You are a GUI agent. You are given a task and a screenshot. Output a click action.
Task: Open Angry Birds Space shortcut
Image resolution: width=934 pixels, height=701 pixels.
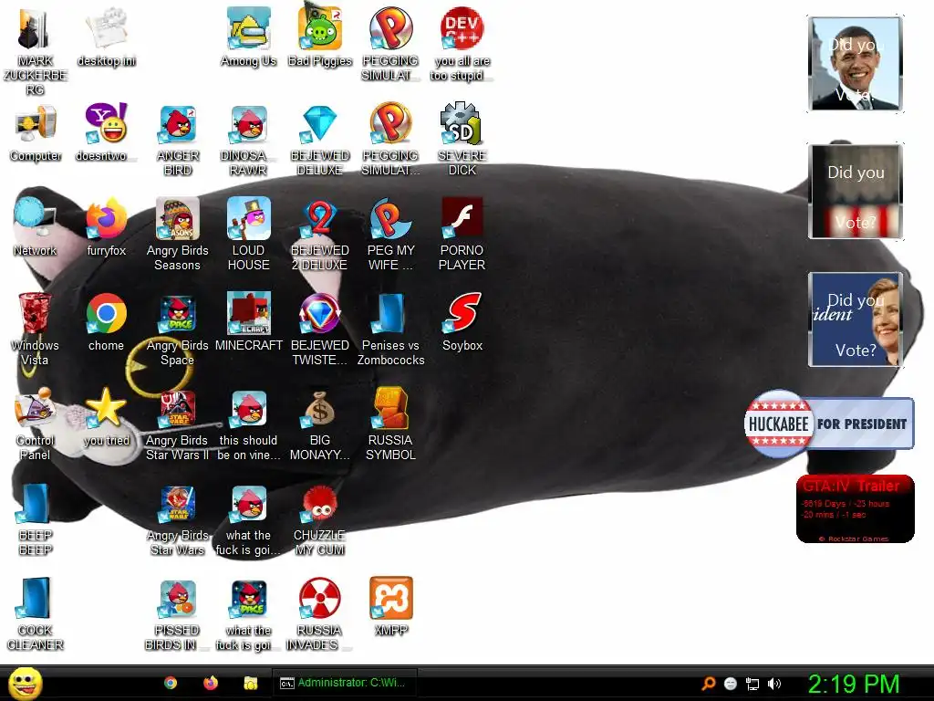click(x=178, y=313)
